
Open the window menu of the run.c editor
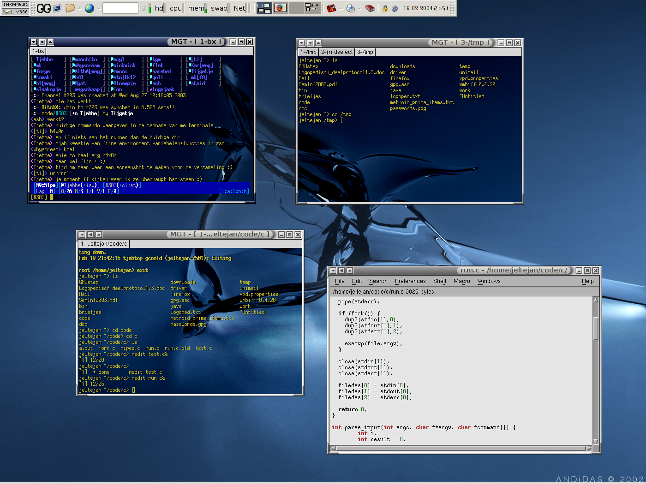coord(333,271)
